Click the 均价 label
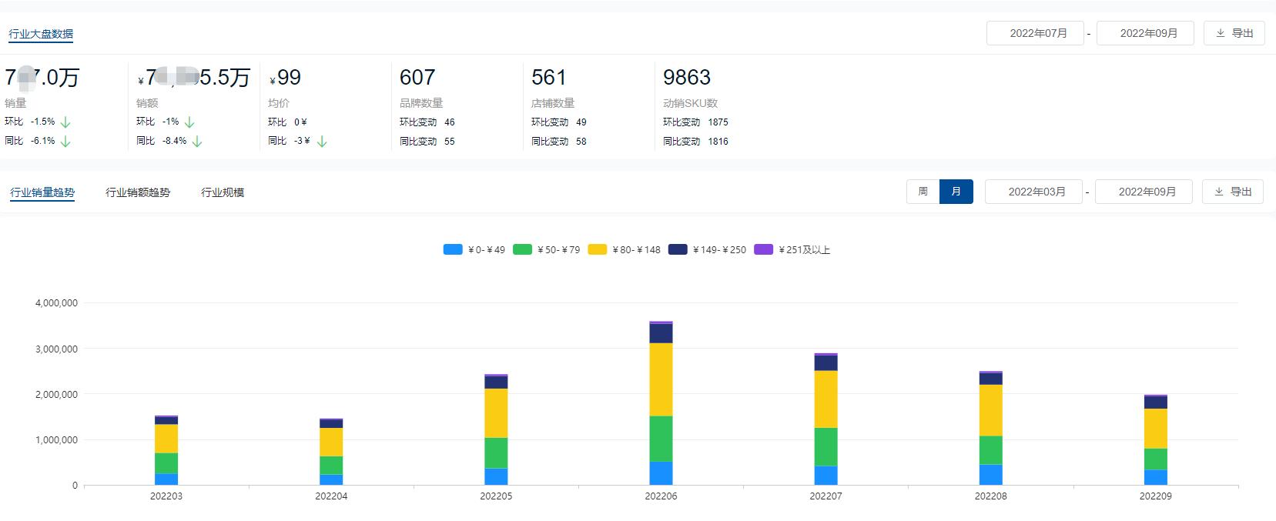 point(279,103)
